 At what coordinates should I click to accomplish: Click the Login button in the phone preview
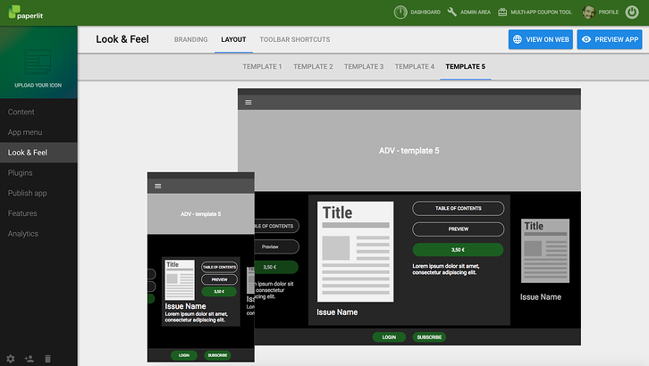click(184, 355)
